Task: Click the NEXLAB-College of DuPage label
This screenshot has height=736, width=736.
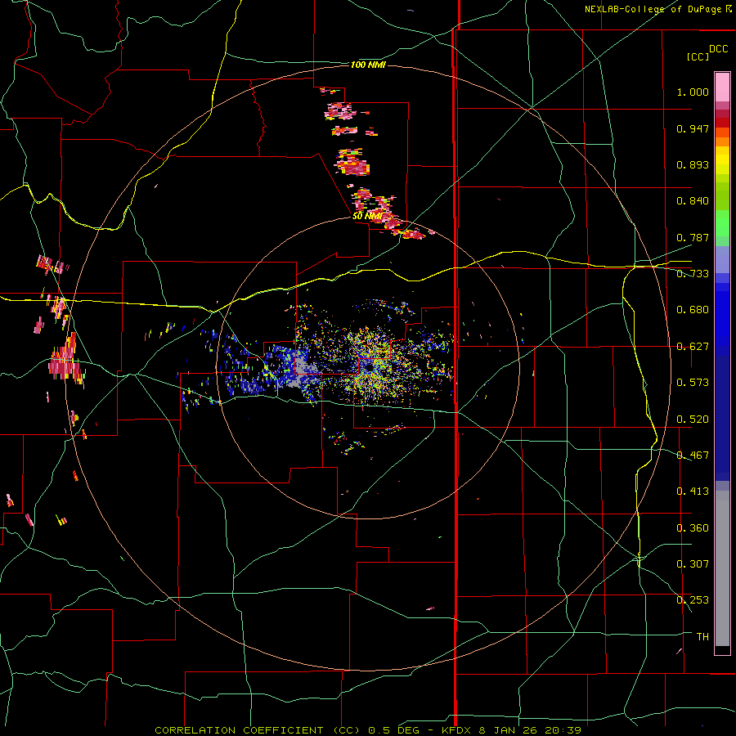Action: point(653,9)
